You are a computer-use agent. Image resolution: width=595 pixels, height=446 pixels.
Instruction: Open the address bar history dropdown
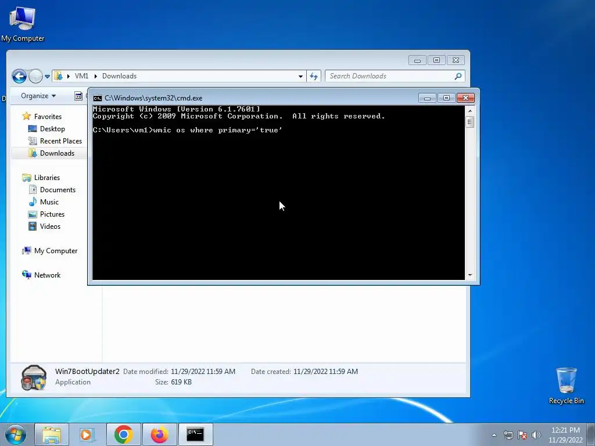tap(300, 76)
